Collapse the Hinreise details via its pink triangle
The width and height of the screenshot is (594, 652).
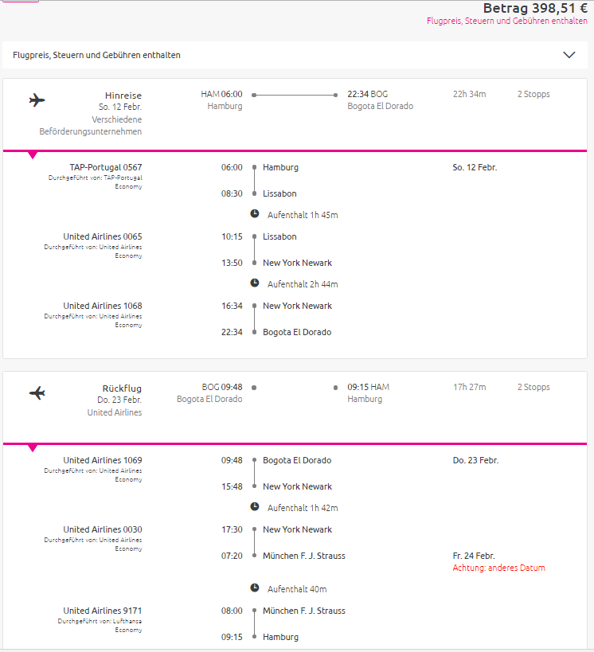tap(33, 155)
